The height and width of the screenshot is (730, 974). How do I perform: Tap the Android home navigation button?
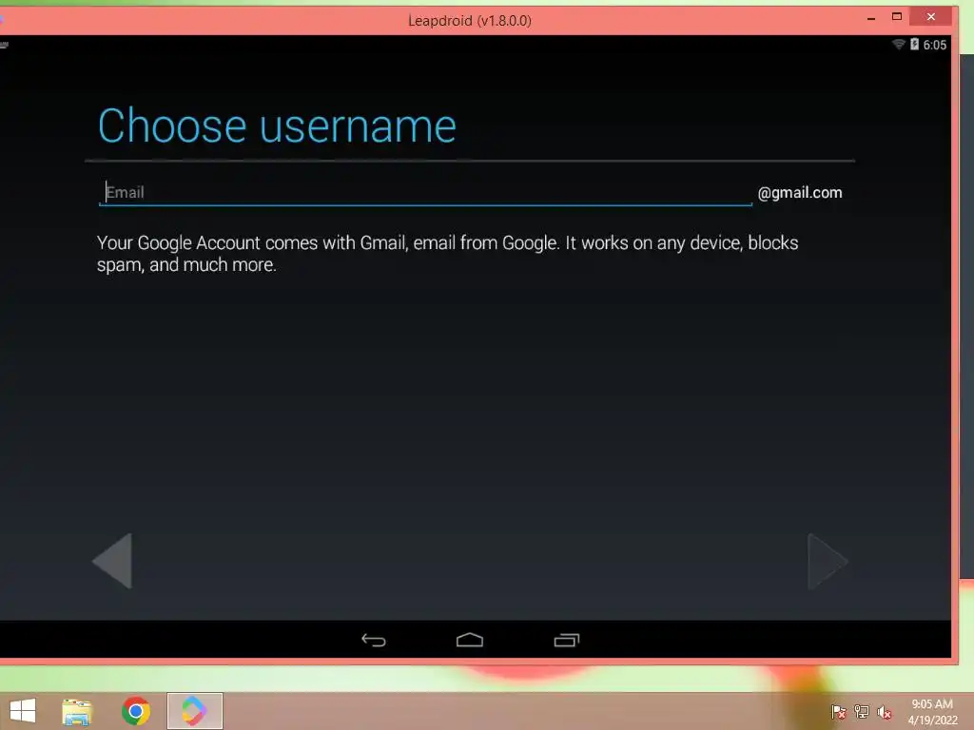click(x=470, y=640)
